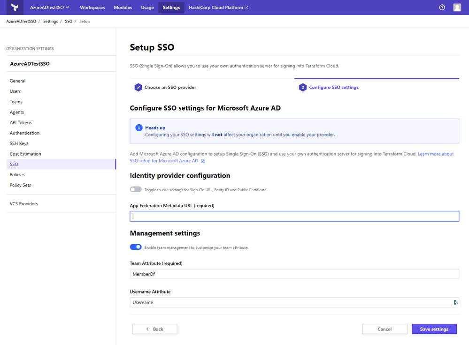Disable the team management toggle
Screen dimensions: 469x345
point(136,247)
